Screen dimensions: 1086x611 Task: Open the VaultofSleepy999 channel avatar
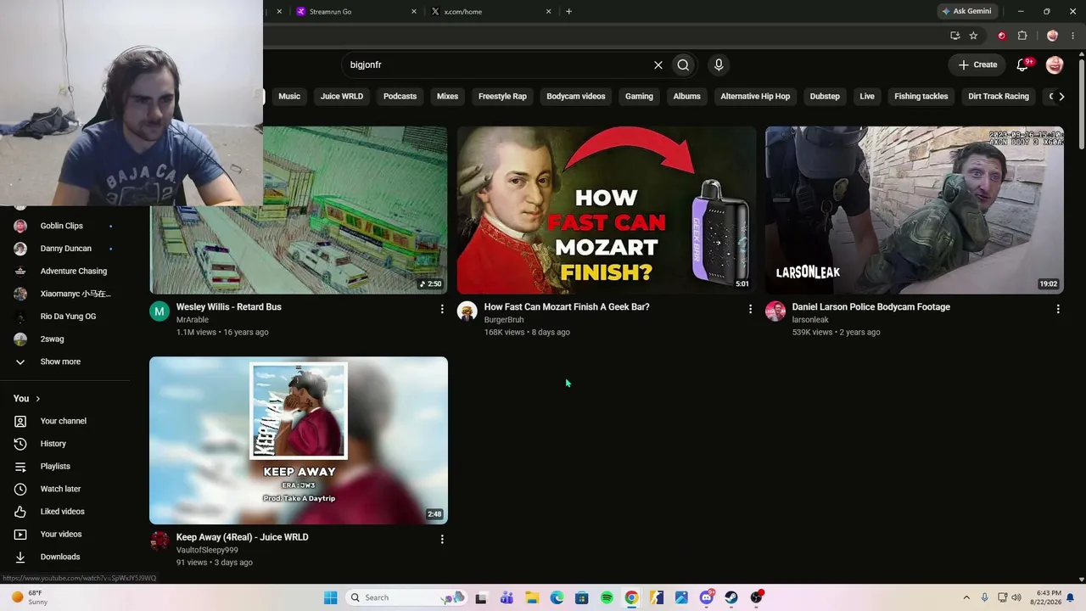[x=160, y=541]
